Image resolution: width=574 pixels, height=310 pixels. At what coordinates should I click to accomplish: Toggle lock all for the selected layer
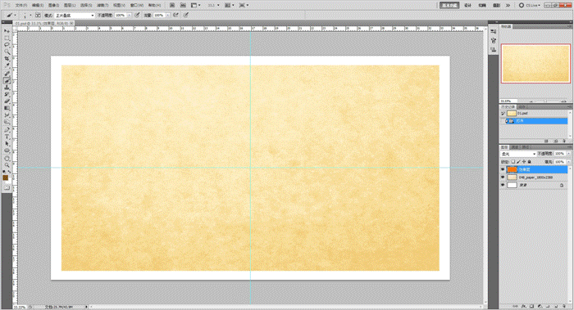[530, 162]
